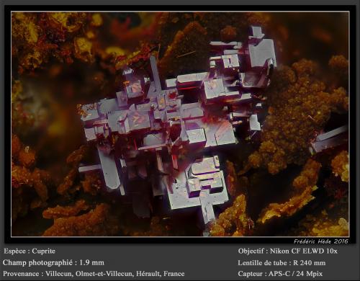Select "Nikon" in the objective line

point(279,251)
